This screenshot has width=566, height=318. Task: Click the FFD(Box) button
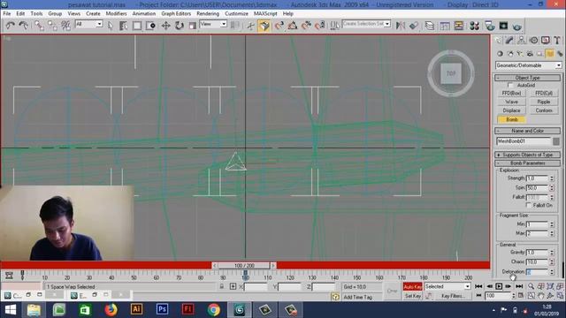[511, 93]
